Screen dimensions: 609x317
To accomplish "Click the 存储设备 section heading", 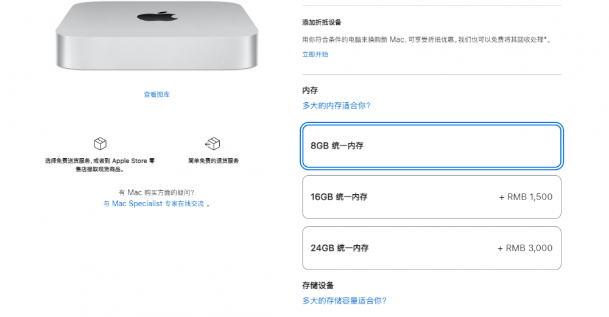I will (x=318, y=285).
